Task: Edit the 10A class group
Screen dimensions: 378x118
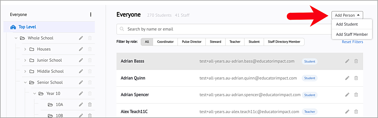Action: coord(81,104)
